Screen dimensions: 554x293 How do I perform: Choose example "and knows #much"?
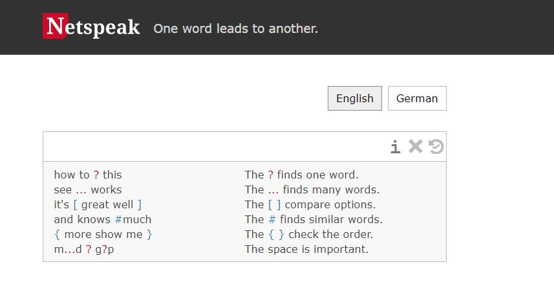(103, 219)
